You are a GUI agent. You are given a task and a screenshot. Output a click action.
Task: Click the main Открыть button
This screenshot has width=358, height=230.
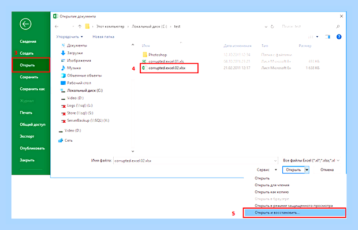(293, 170)
